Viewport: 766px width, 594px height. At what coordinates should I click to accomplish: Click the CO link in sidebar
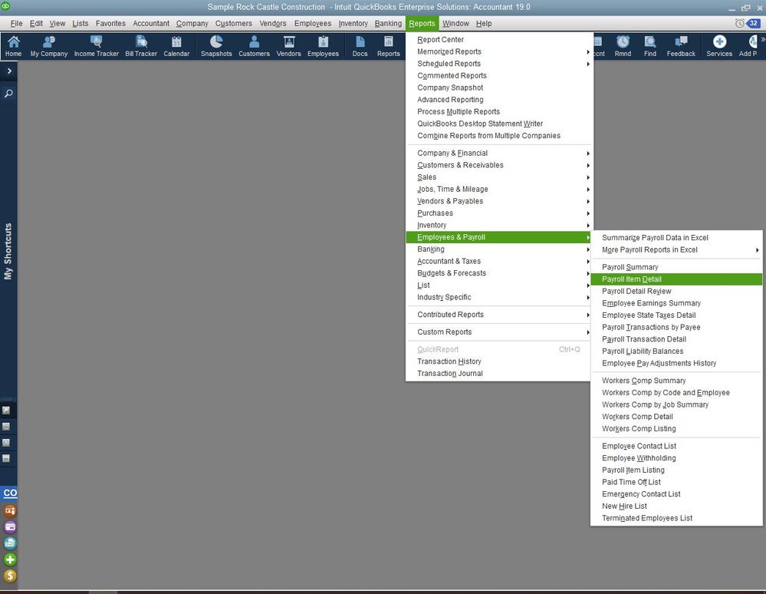10,493
